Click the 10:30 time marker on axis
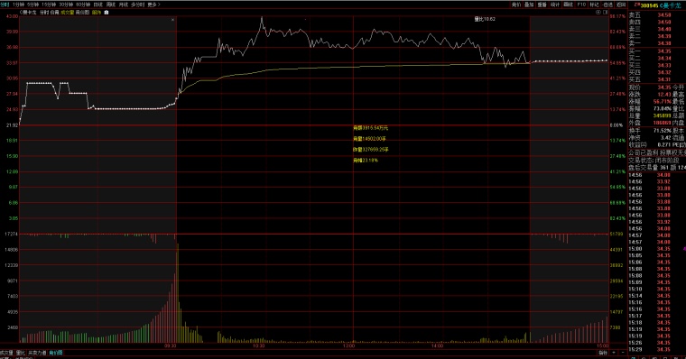Screen dimensions: 686x359 (259, 345)
